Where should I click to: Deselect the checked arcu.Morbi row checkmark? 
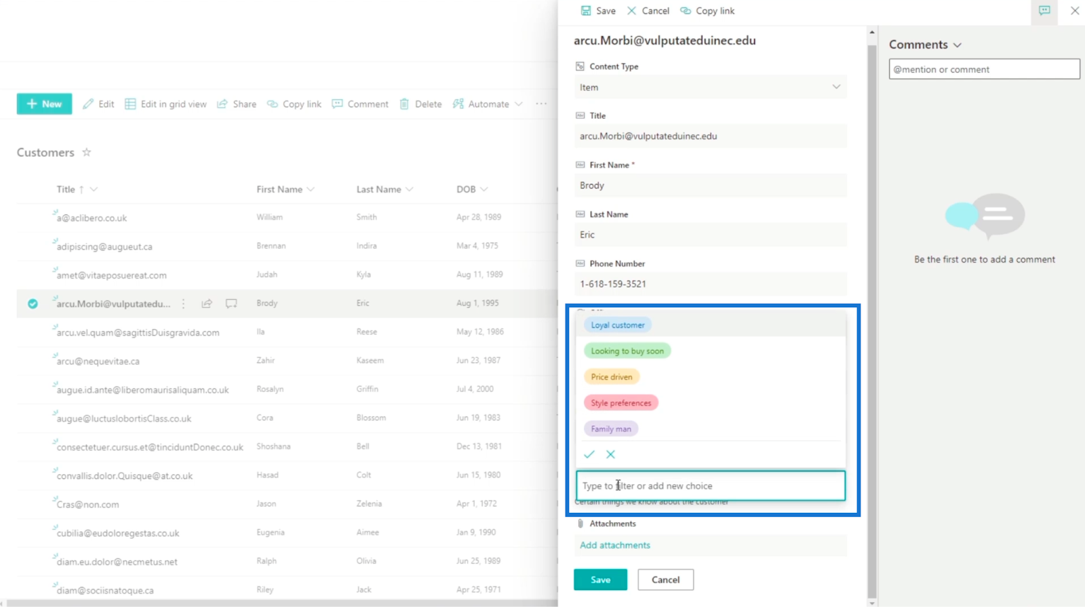click(33, 304)
